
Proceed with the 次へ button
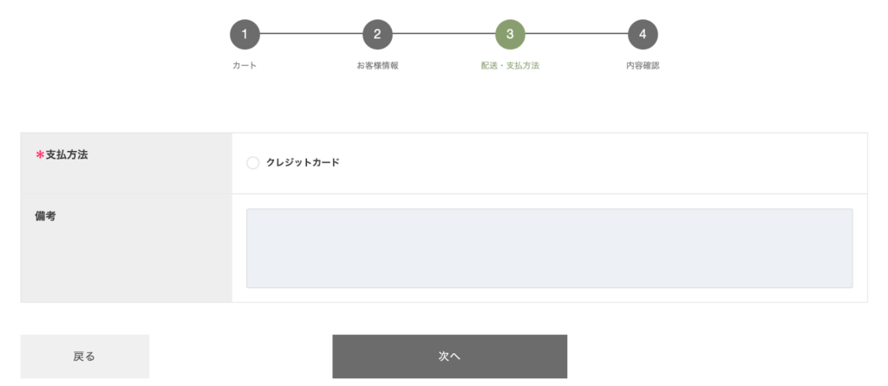pyautogui.click(x=449, y=357)
